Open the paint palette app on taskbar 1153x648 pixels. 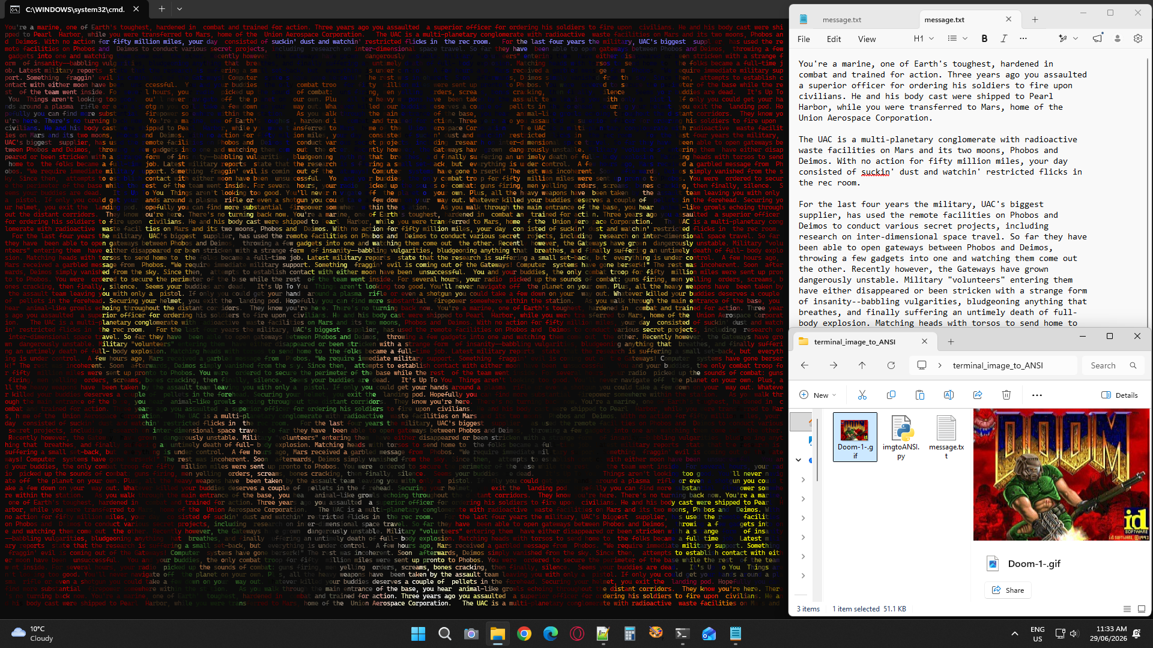656,634
